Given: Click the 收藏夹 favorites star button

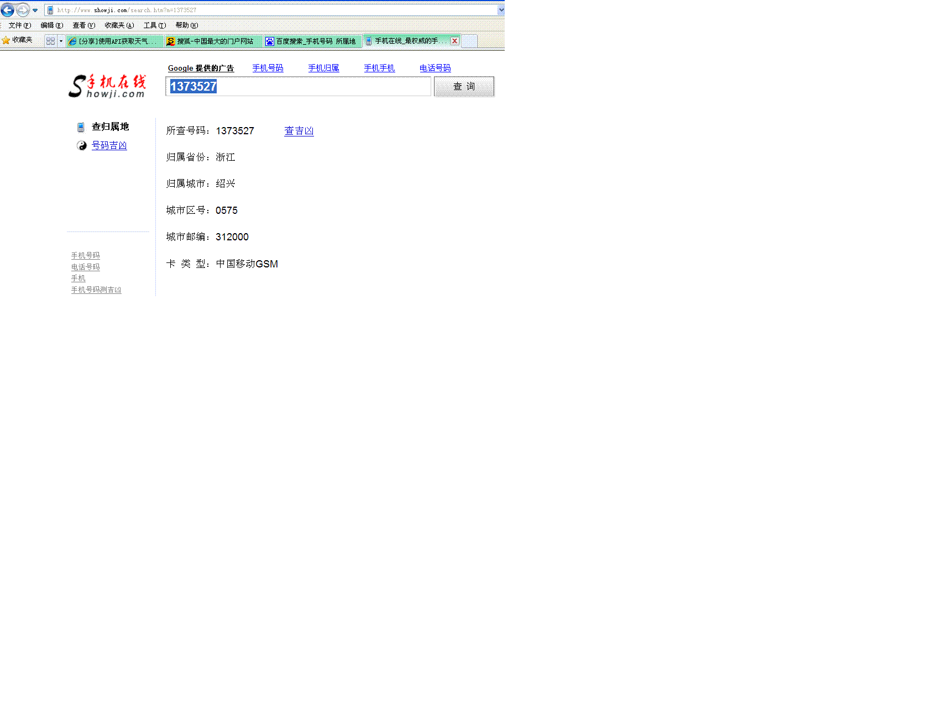Looking at the screenshot, I should coord(17,40).
